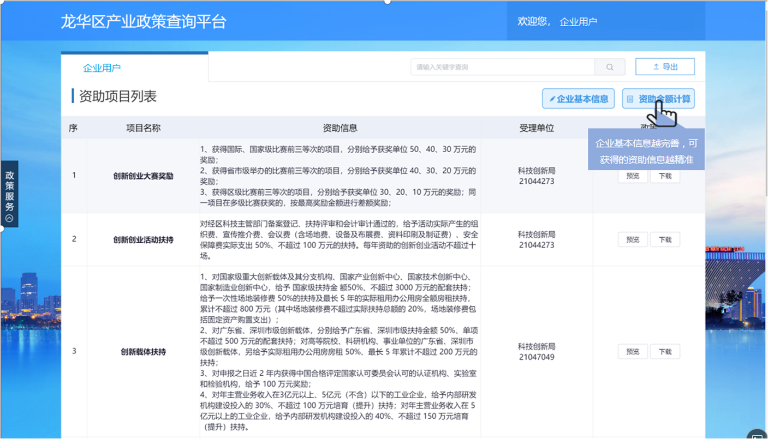The height and width of the screenshot is (439, 768).
Task: Click the 受理单位 column header
Action: (x=536, y=128)
